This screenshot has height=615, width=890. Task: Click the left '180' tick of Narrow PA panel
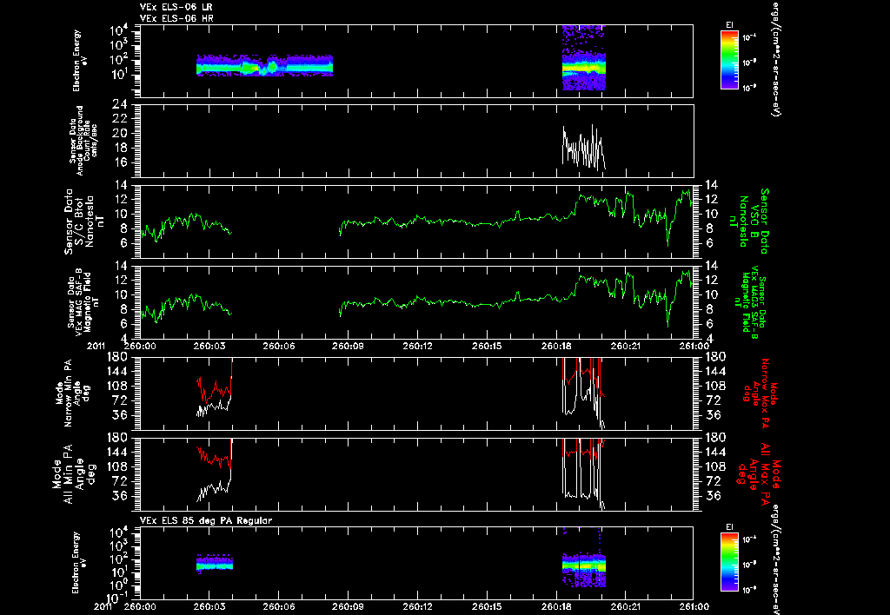116,357
